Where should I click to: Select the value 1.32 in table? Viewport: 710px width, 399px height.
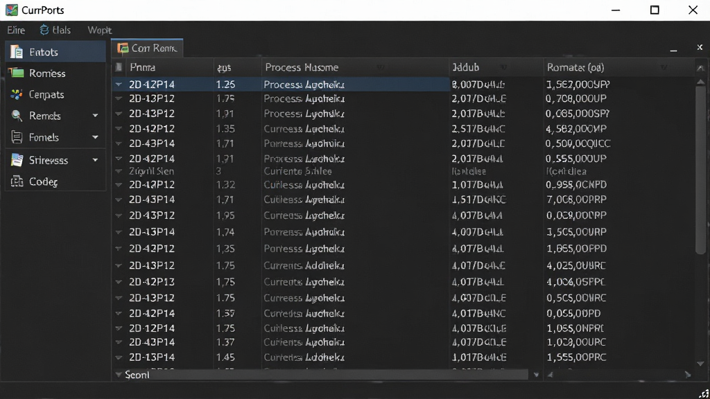click(x=225, y=185)
